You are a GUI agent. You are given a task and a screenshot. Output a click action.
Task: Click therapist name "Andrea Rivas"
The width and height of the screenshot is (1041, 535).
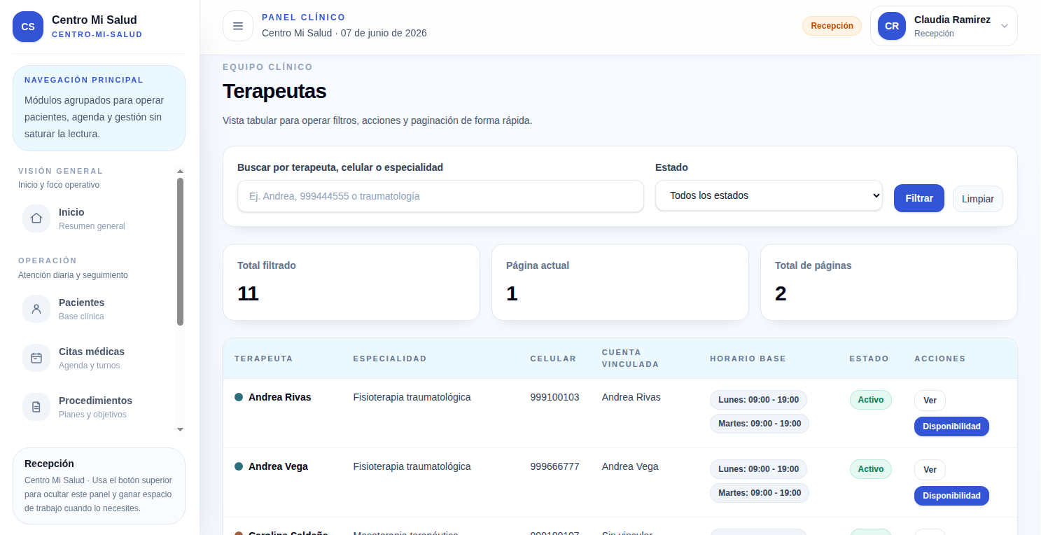tap(279, 397)
